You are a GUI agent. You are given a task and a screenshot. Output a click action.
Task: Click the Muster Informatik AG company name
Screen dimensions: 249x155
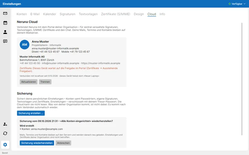(x=32, y=56)
